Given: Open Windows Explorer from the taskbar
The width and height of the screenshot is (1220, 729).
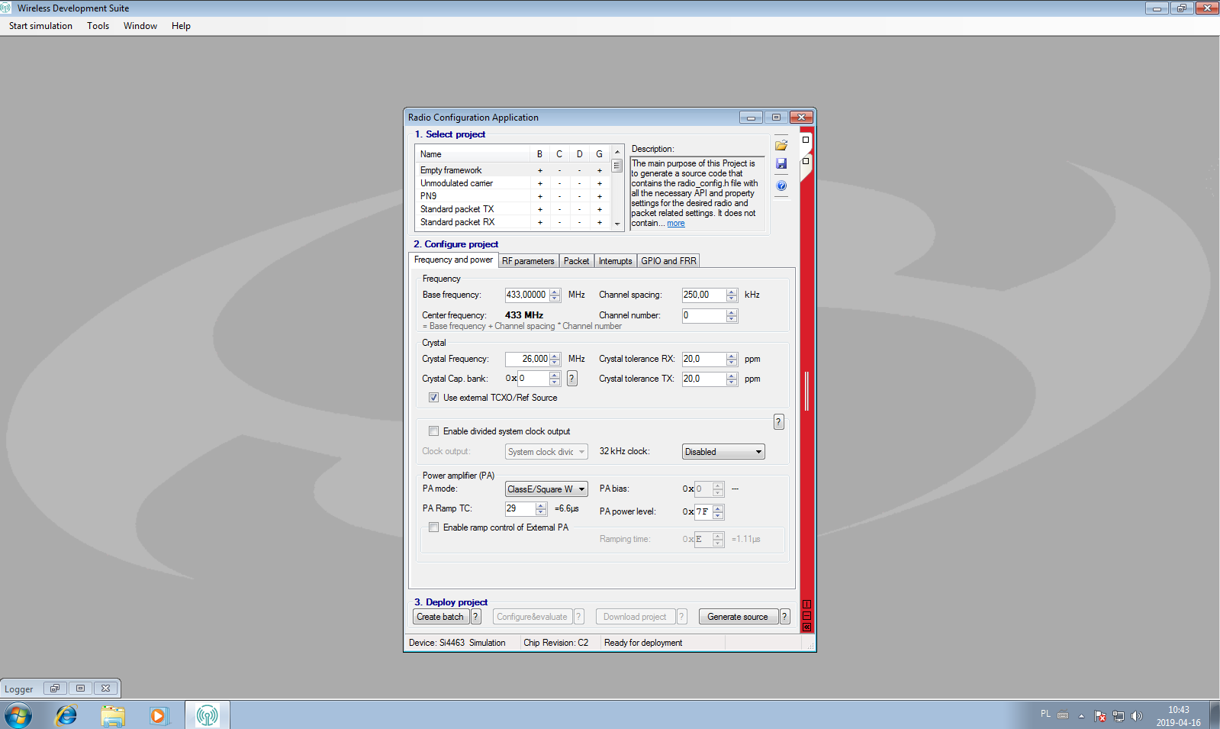Looking at the screenshot, I should coord(113,715).
